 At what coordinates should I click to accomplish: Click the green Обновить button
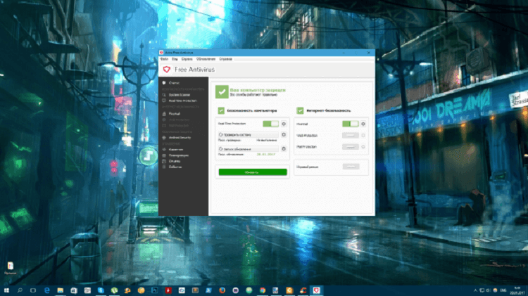pos(252,172)
